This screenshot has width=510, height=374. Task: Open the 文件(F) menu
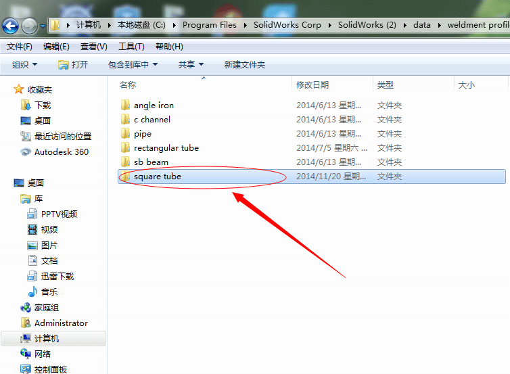pos(20,47)
